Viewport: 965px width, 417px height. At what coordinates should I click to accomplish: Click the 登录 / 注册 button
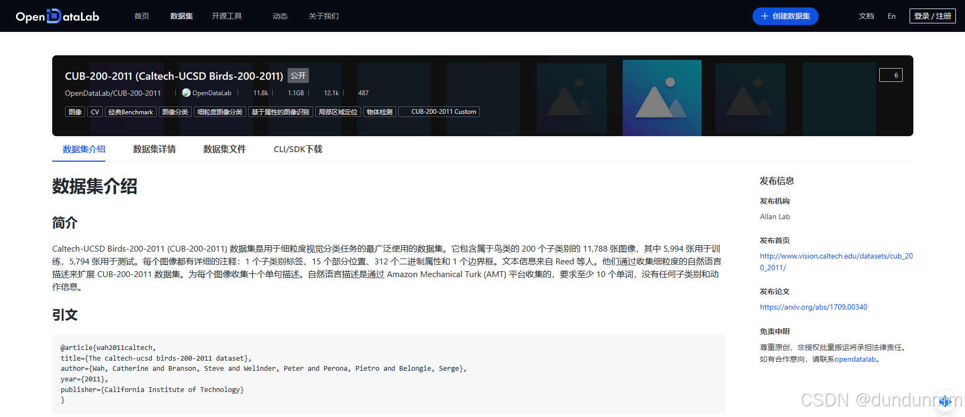pyautogui.click(x=933, y=16)
